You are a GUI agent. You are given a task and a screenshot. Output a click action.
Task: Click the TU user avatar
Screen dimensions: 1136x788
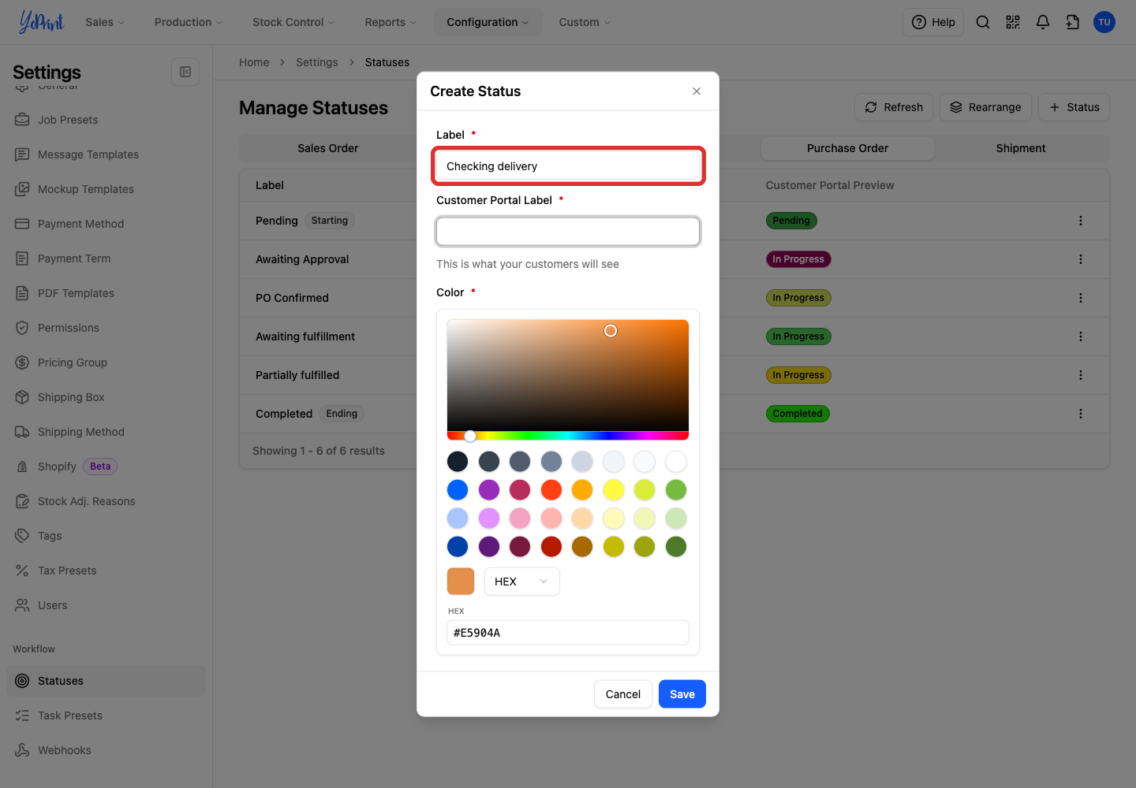pos(1104,22)
